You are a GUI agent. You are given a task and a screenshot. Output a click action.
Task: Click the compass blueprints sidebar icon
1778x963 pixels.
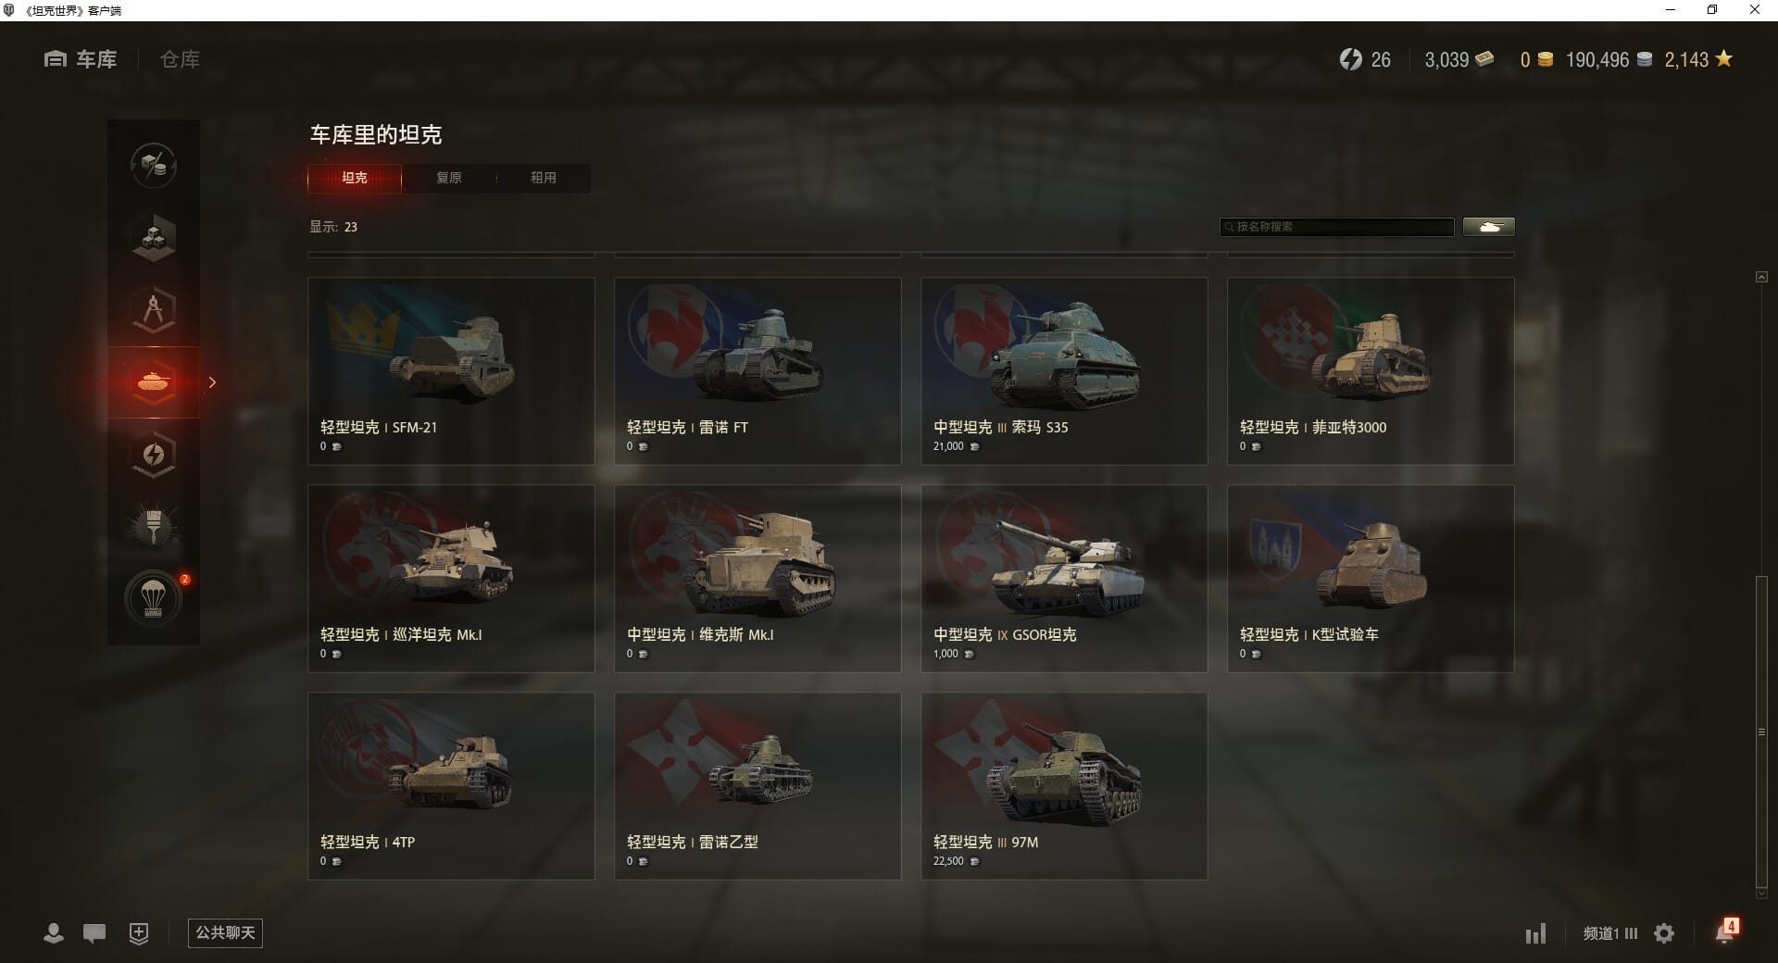pos(154,310)
